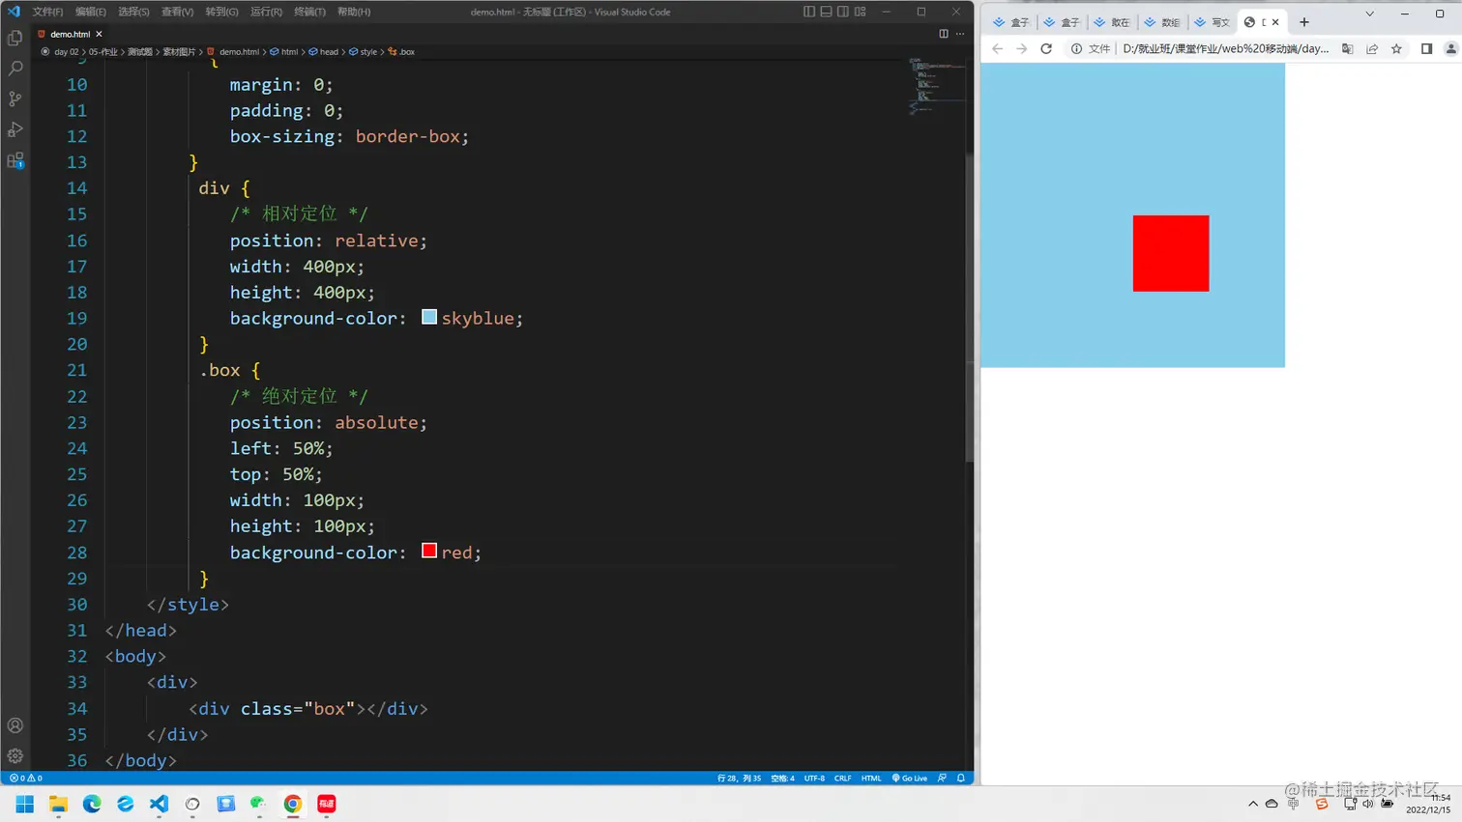Switch to the 数组 Chrome tab
Viewport: 1462px width, 822px height.
1162,22
